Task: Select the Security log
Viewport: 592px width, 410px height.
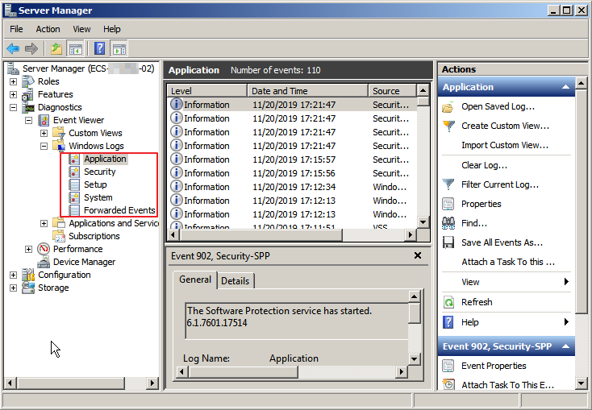Action: coord(99,172)
